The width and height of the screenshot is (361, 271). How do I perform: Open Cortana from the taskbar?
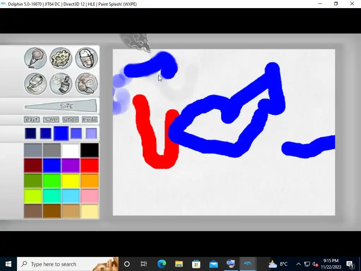[x=127, y=264]
